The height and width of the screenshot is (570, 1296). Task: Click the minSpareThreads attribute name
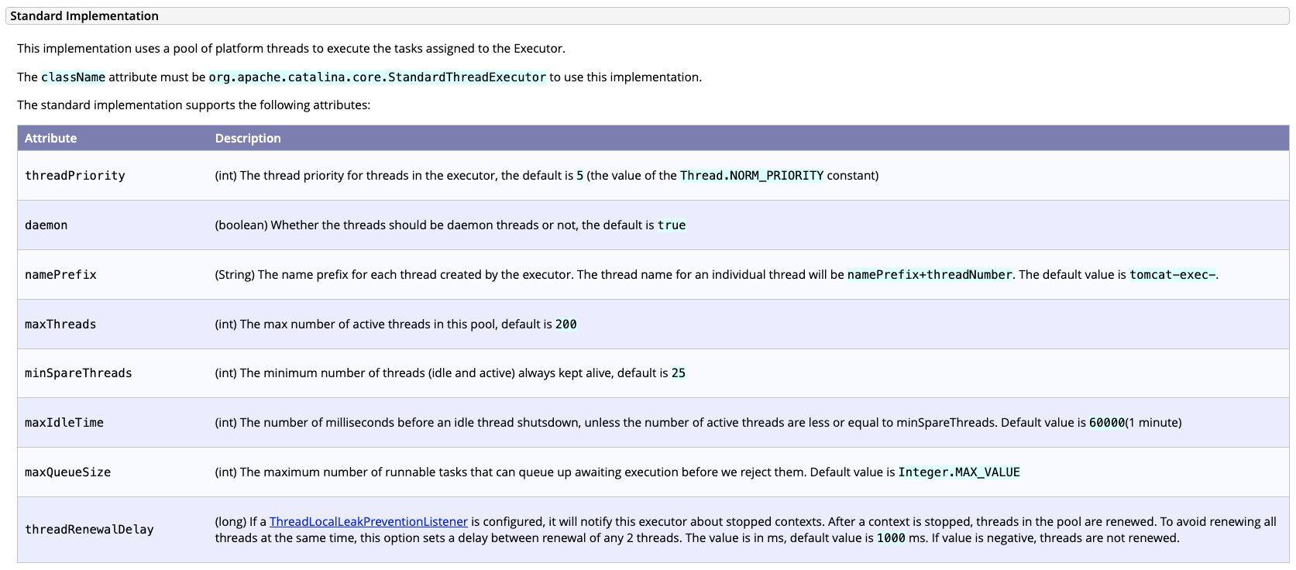[78, 373]
